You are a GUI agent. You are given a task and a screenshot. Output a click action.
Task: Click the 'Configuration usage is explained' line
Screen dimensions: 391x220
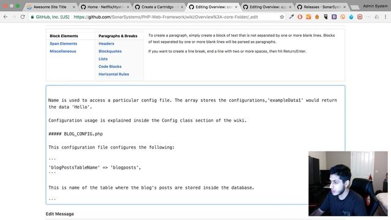point(147,120)
